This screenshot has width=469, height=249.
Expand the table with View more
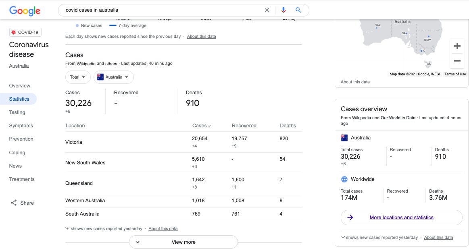pos(183,242)
